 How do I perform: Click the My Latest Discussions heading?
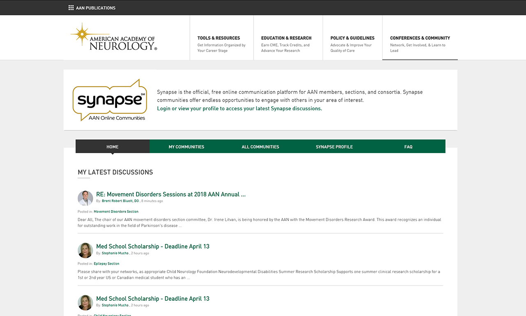click(115, 172)
